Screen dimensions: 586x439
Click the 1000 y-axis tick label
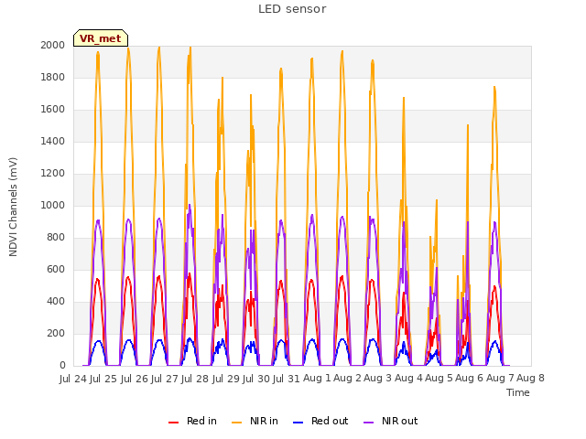point(53,206)
